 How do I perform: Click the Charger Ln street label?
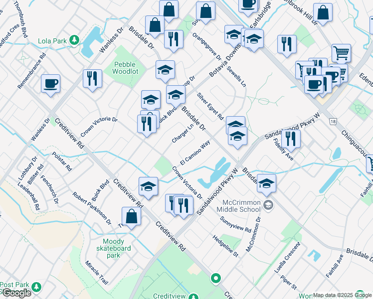click(183, 134)
